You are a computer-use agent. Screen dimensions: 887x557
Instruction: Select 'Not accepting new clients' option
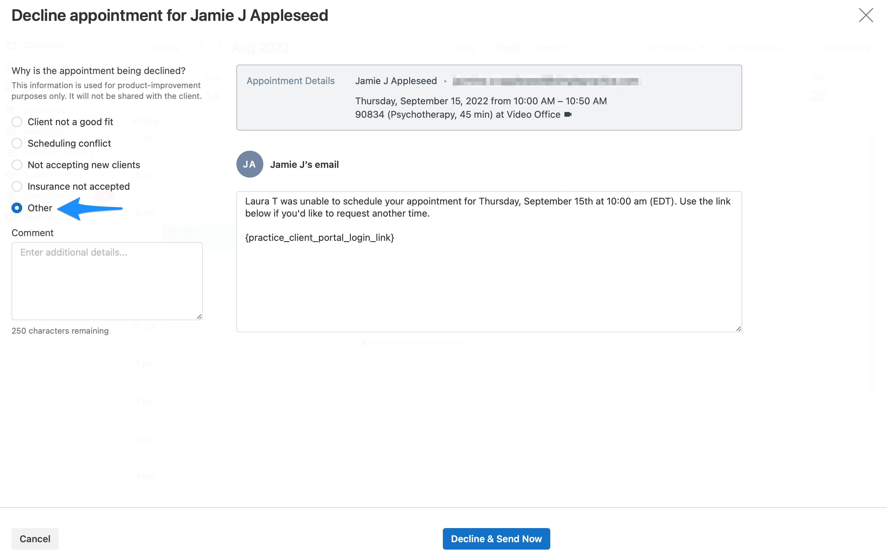[x=17, y=165]
